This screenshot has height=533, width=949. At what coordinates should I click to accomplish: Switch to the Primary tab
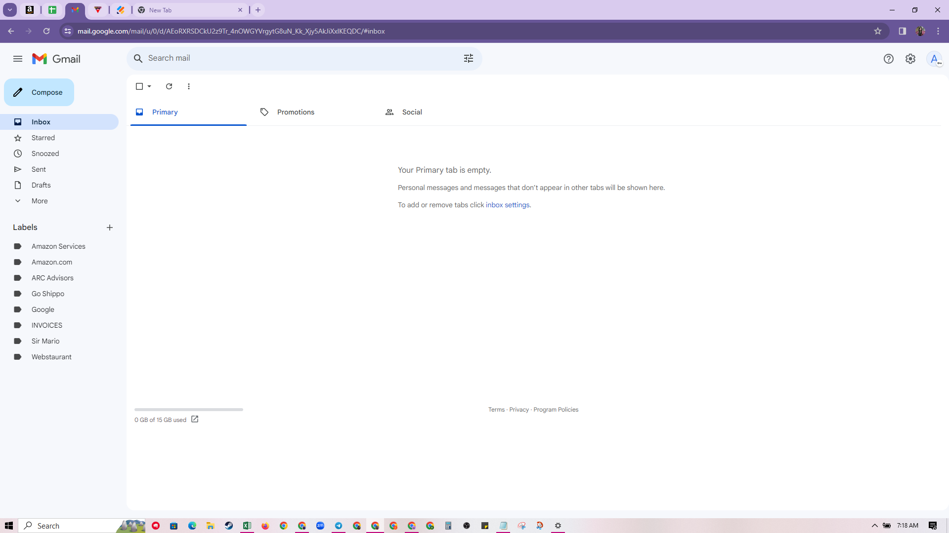188,112
